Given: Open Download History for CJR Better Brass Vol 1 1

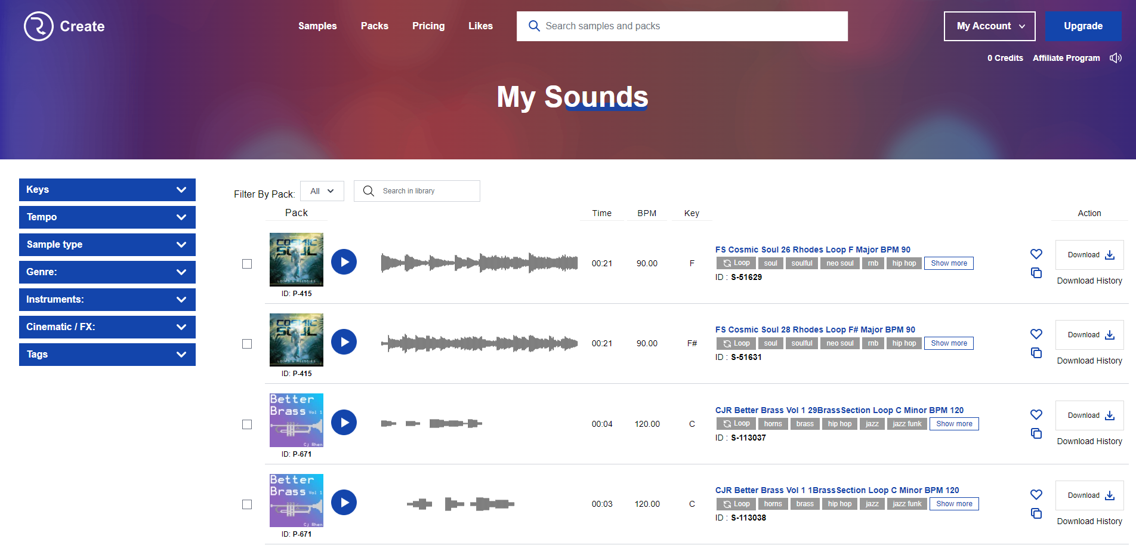Looking at the screenshot, I should pyautogui.click(x=1089, y=521).
